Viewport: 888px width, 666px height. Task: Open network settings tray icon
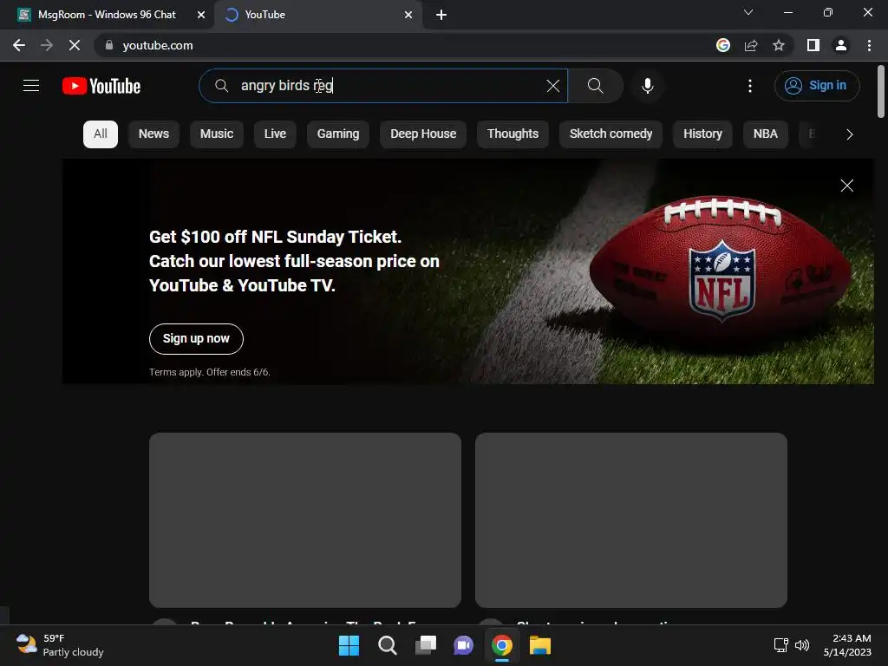(781, 645)
